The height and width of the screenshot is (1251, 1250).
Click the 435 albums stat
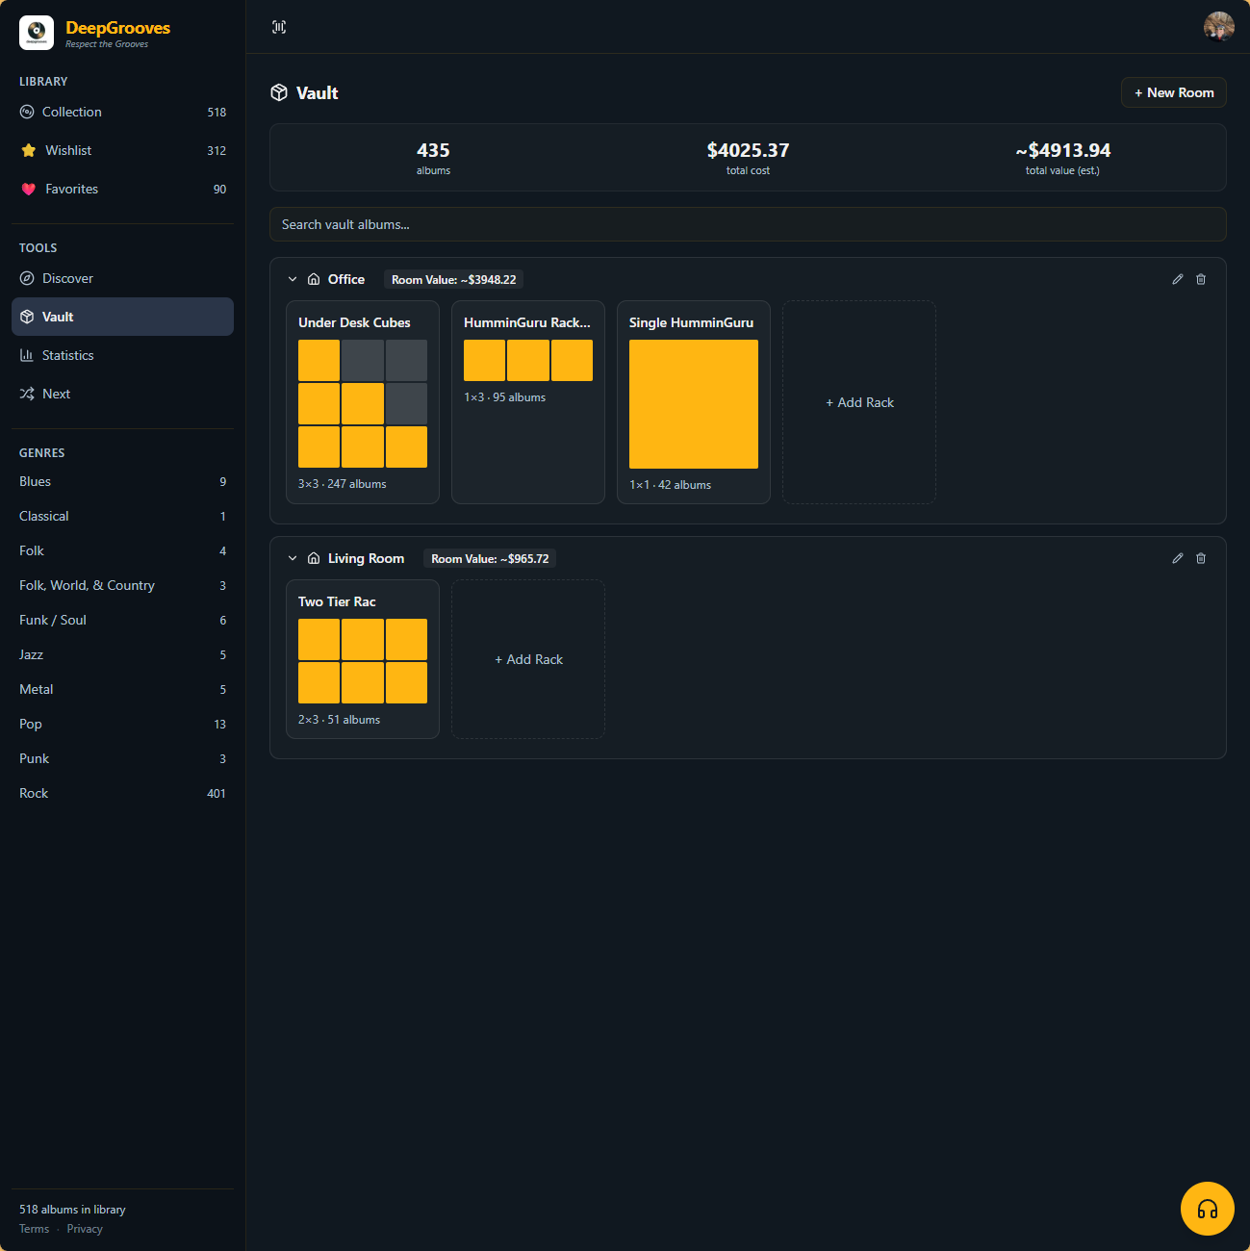[433, 158]
